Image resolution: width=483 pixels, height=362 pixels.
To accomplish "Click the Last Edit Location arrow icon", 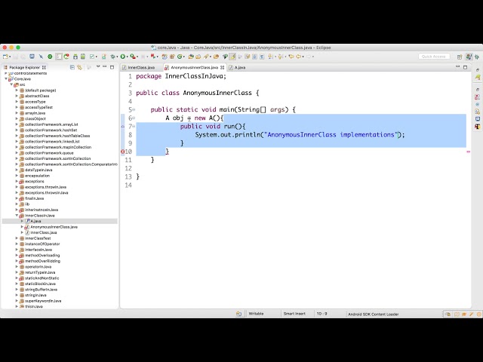I will [x=291, y=57].
